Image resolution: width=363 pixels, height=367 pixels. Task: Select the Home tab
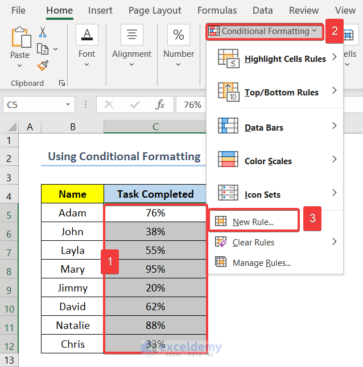click(x=60, y=11)
